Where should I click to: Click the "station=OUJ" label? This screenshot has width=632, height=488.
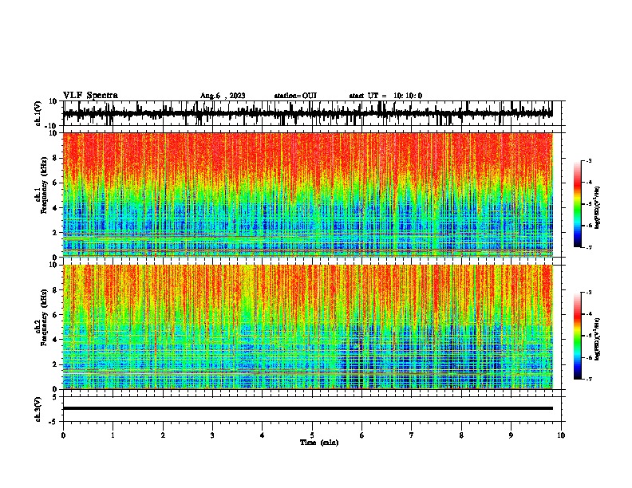tap(295, 96)
